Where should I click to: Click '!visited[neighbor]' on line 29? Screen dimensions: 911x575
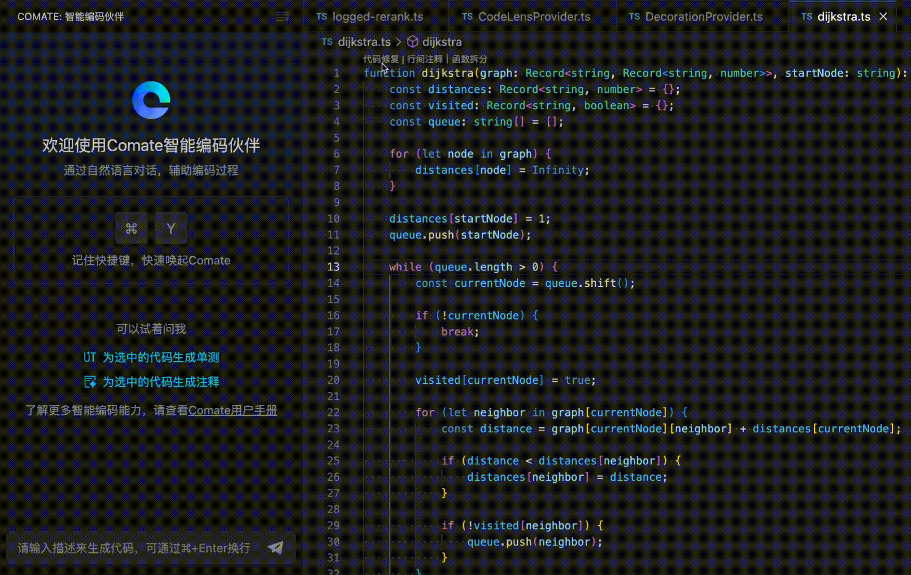525,526
